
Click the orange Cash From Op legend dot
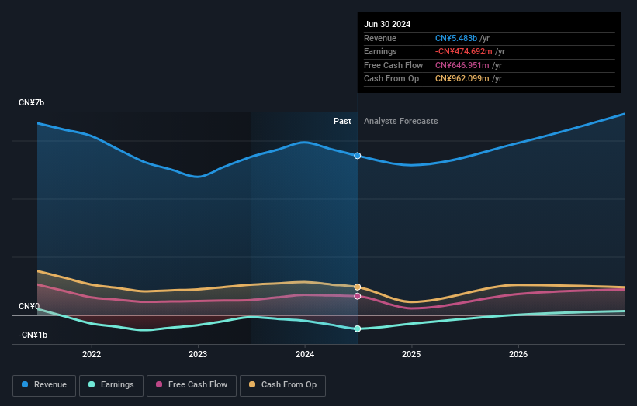pyautogui.click(x=252, y=384)
